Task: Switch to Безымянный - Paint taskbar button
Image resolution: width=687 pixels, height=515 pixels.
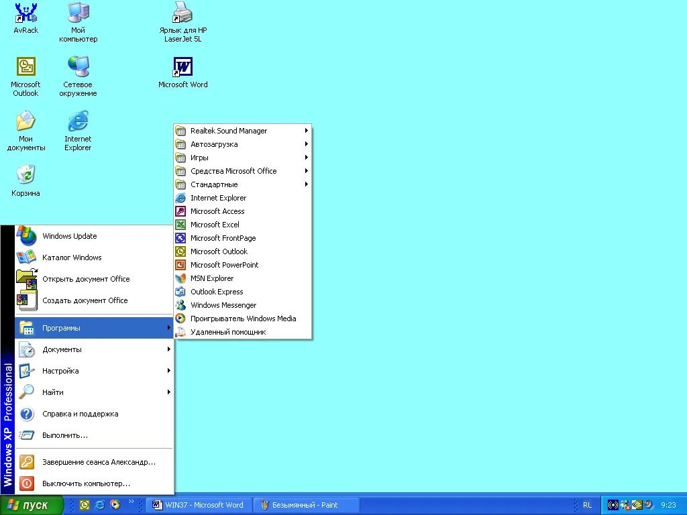Action: coord(306,505)
